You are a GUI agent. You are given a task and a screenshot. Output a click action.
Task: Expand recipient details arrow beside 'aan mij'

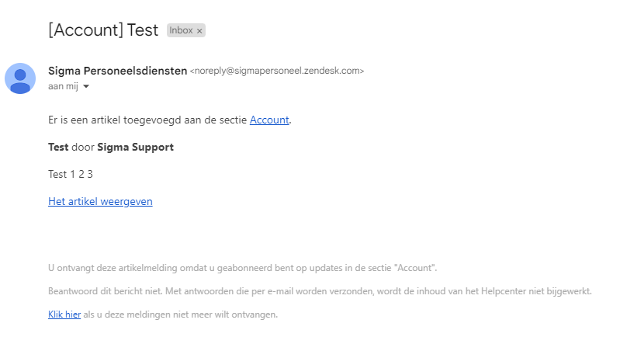tap(86, 86)
